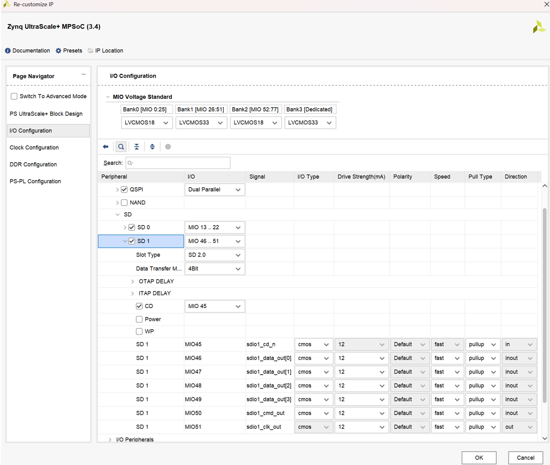Click the IP Location folder icon
The image size is (550, 465).
[x=90, y=51]
